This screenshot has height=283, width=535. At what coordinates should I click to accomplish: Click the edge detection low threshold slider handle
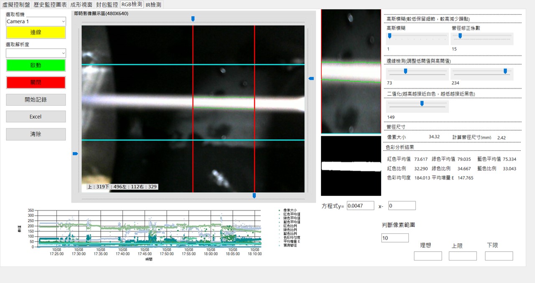405,71
